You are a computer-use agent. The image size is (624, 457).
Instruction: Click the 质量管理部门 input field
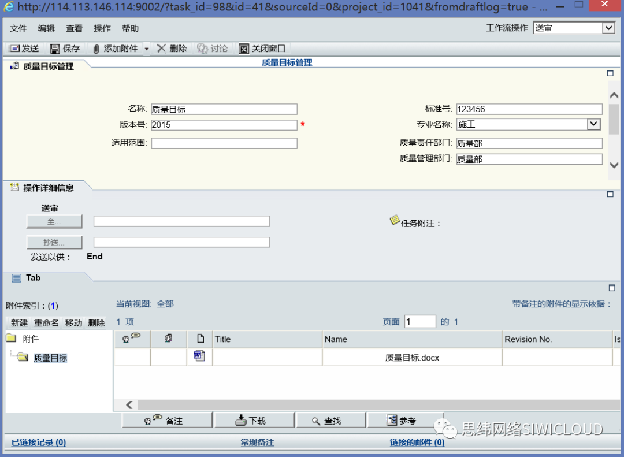pyautogui.click(x=529, y=159)
